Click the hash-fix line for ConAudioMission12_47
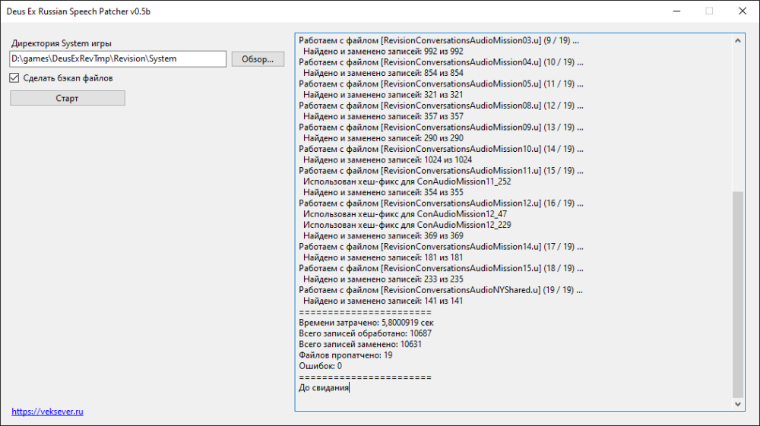760x426 pixels. 405,214
